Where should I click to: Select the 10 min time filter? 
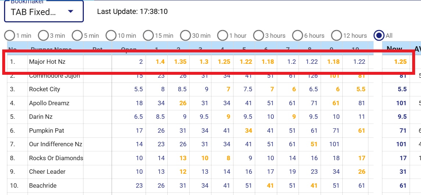(x=111, y=36)
